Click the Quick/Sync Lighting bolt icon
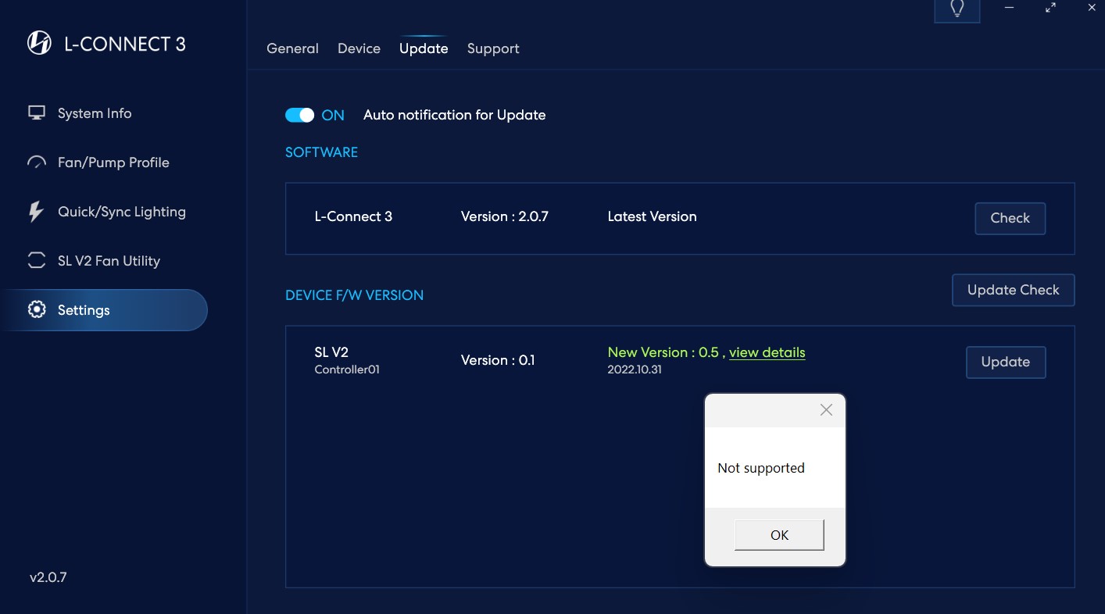 point(36,212)
